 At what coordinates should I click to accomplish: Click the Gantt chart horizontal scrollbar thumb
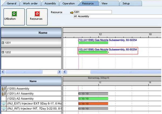(126, 72)
